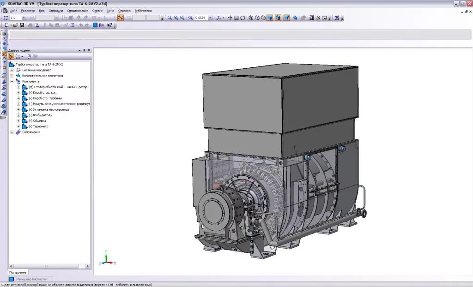The width and height of the screenshot is (473, 287).
Task: Click the context help question-arrow icon
Action: point(109,25)
